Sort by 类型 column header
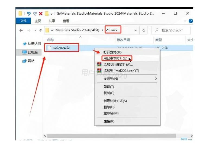The height and width of the screenshot is (148, 209). coord(159,40)
